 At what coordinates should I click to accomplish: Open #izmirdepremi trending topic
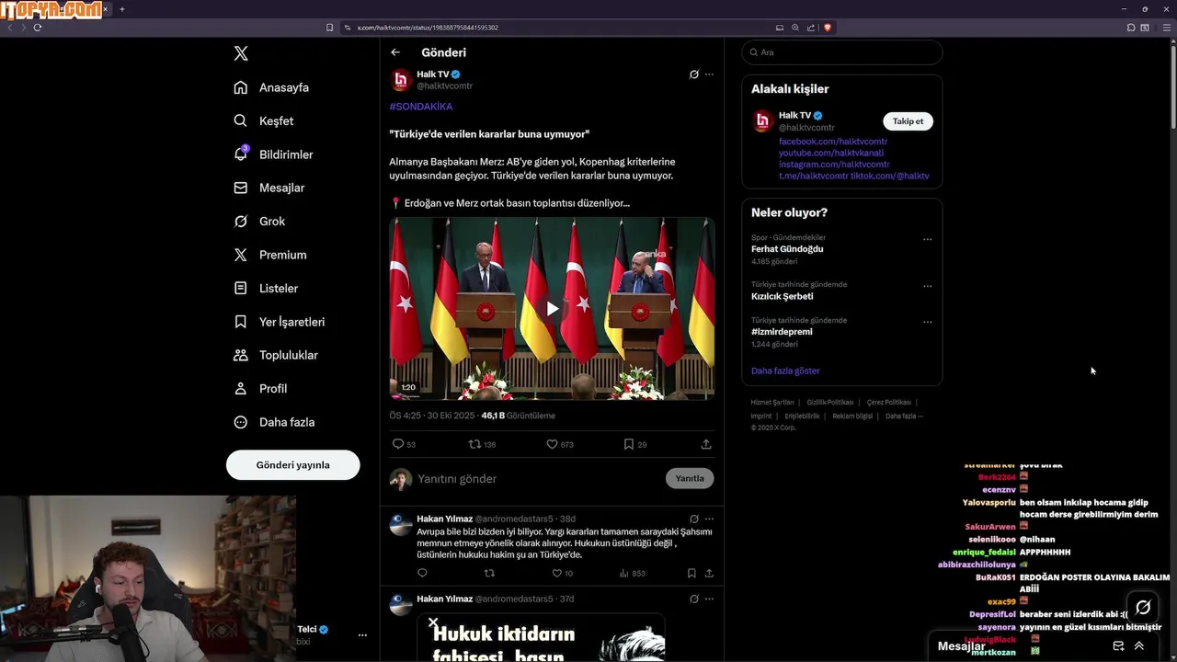(x=782, y=332)
